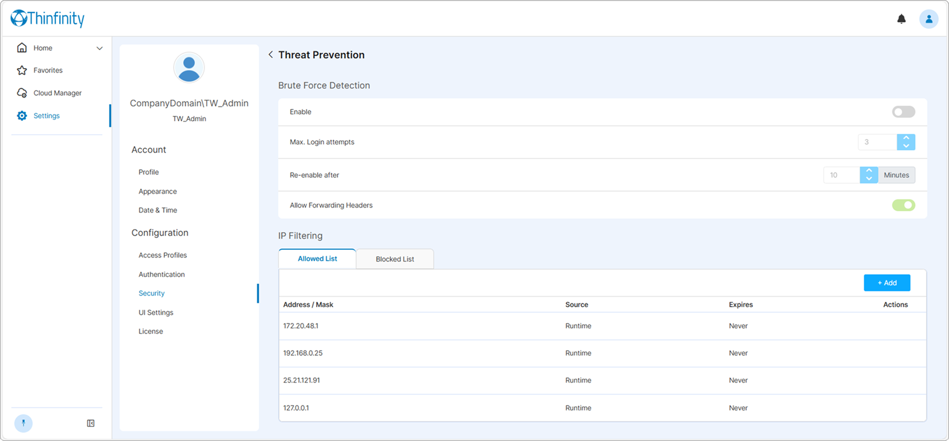Open Appearance settings

[x=158, y=191]
